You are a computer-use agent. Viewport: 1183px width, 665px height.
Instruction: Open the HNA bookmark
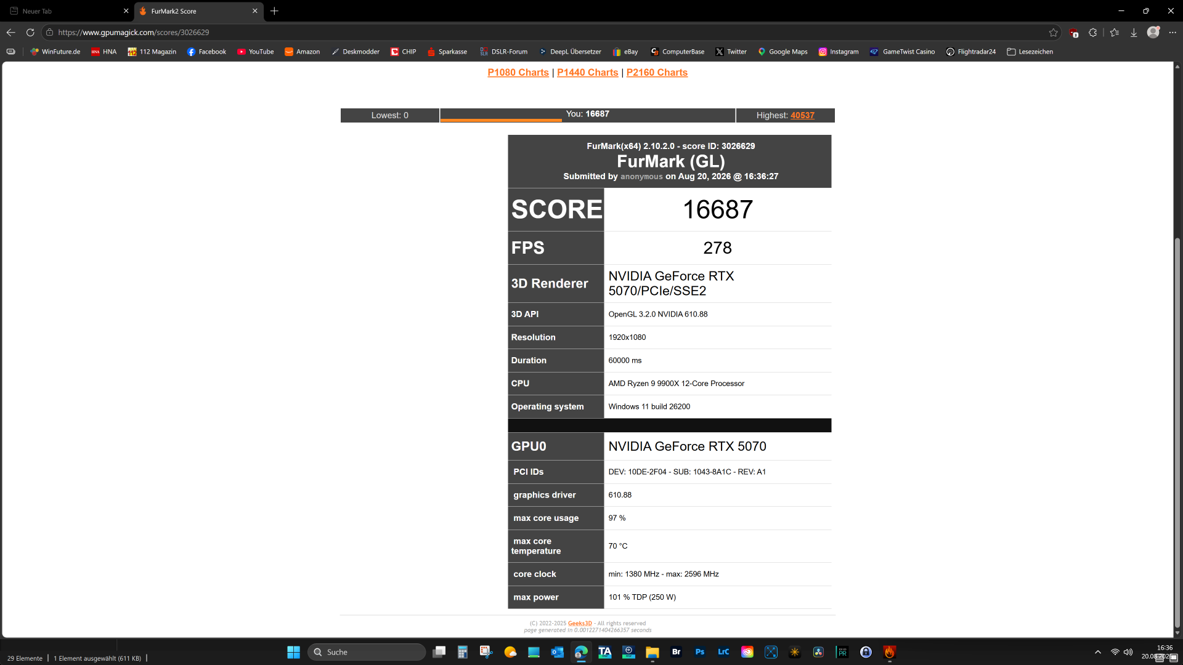tap(104, 52)
